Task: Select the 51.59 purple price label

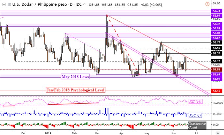Action: [x=216, y=79]
